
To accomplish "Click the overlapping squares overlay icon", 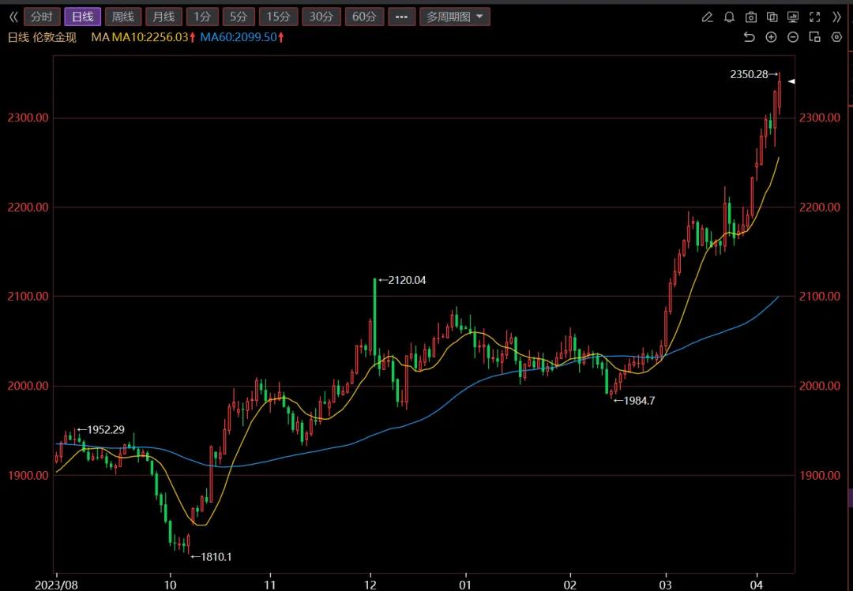I will pyautogui.click(x=772, y=17).
